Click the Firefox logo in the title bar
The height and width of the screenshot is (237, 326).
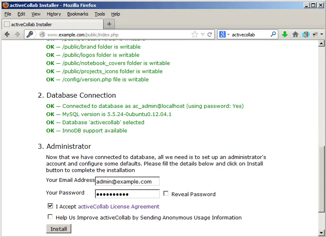click(6, 5)
